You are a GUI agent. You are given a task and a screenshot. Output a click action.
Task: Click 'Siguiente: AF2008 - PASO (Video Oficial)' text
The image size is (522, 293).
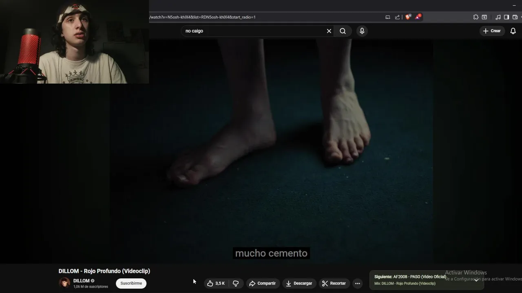(410, 277)
